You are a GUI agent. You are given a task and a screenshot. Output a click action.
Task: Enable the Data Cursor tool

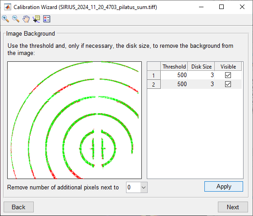pos(36,19)
